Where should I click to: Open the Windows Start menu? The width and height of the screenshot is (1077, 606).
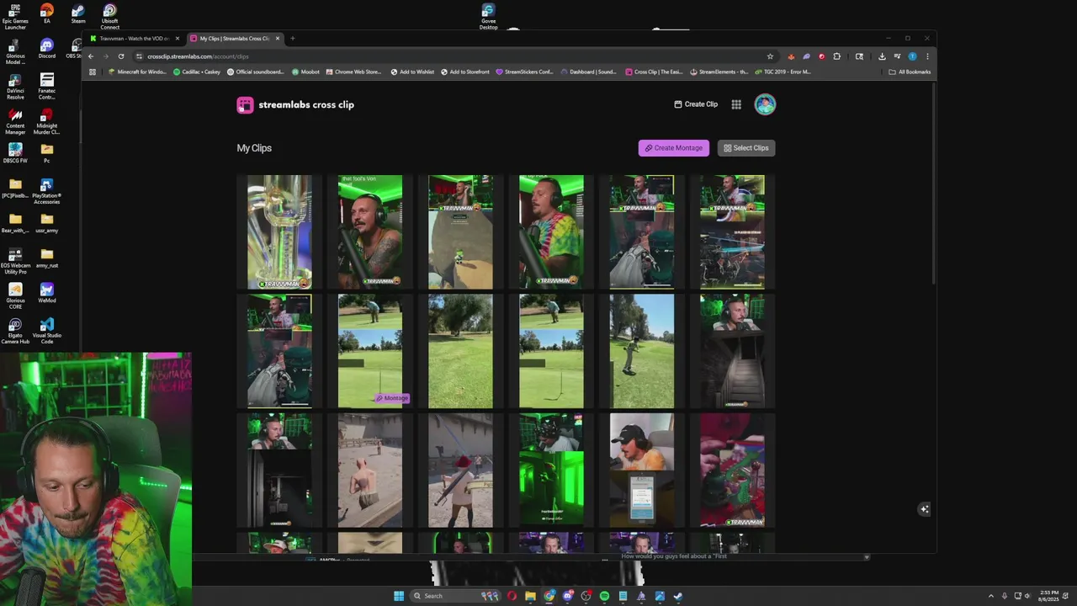pyautogui.click(x=399, y=596)
